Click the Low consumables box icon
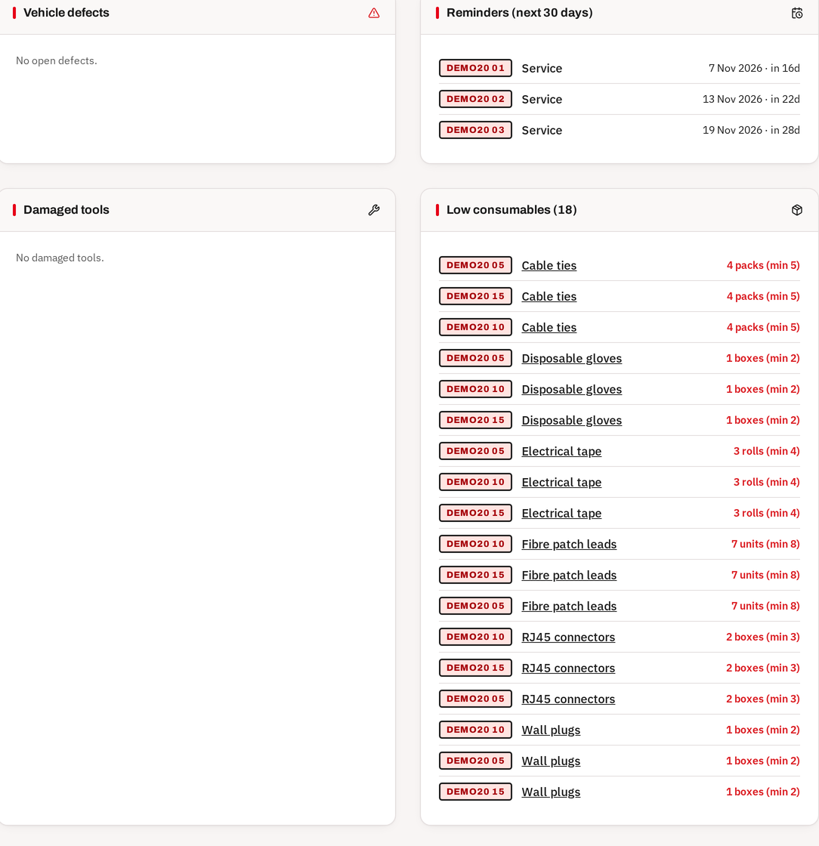Screen dimensions: 819x846 point(797,210)
